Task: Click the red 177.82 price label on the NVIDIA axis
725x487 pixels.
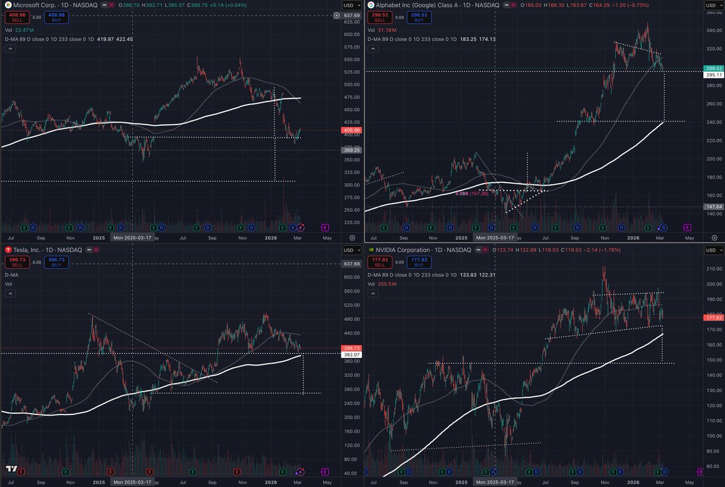Action: (714, 317)
